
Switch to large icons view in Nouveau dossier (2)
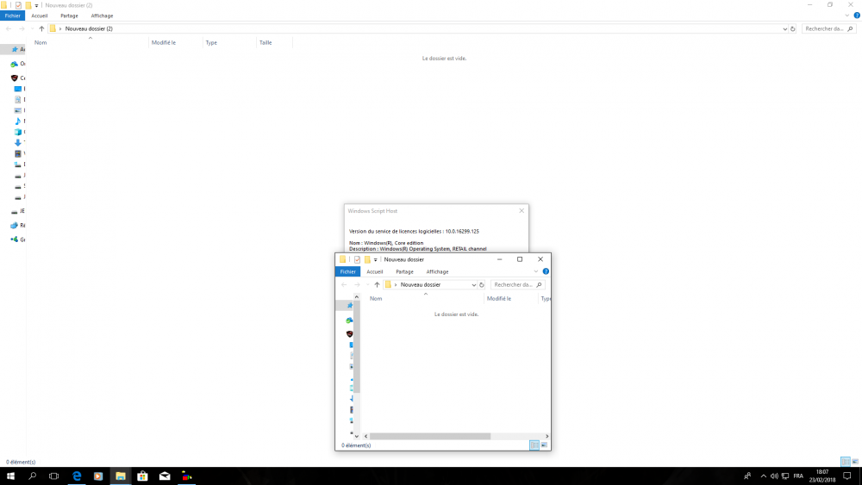(855, 462)
